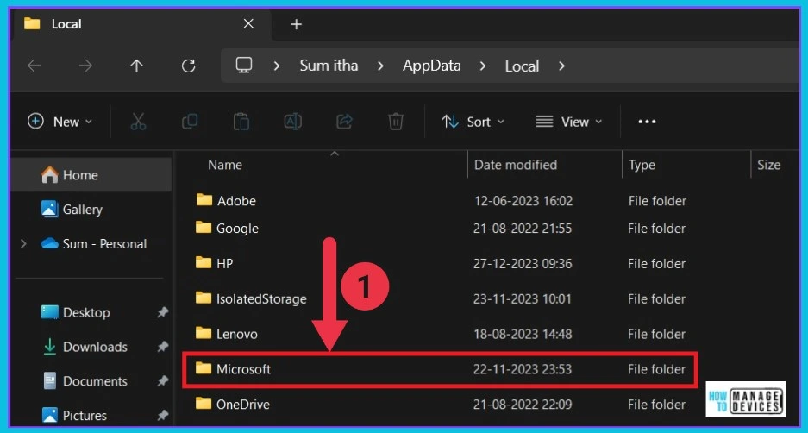Click the Rename icon in toolbar
The width and height of the screenshot is (808, 433).
292,122
